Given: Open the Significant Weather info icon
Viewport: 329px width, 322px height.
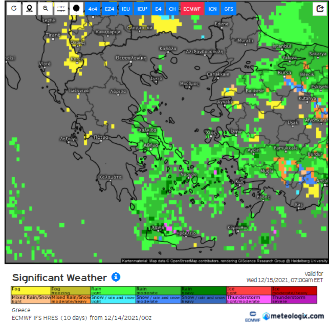Looking at the screenshot, I should point(116,277).
